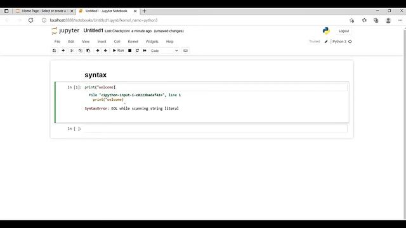The image size is (406, 228).
Task: Paste cells below icon in toolbar
Action: 88,51
